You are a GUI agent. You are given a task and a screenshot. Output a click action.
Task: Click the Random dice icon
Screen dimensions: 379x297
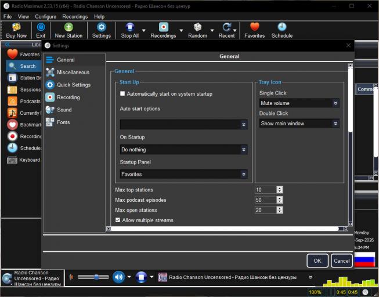197,30
